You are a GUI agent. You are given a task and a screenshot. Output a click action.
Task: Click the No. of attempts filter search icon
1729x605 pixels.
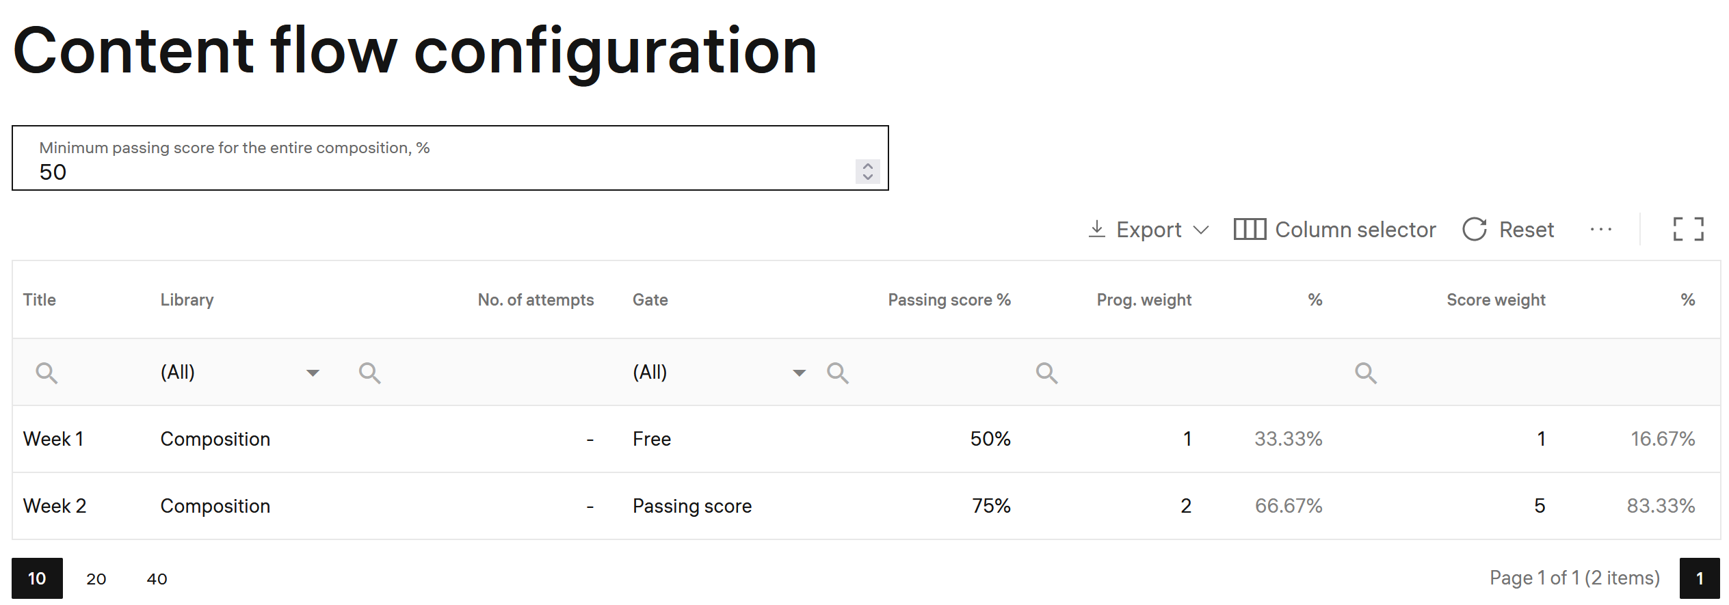370,373
